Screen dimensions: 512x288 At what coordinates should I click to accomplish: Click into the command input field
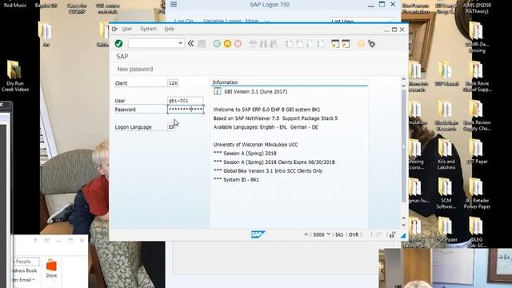[153, 43]
